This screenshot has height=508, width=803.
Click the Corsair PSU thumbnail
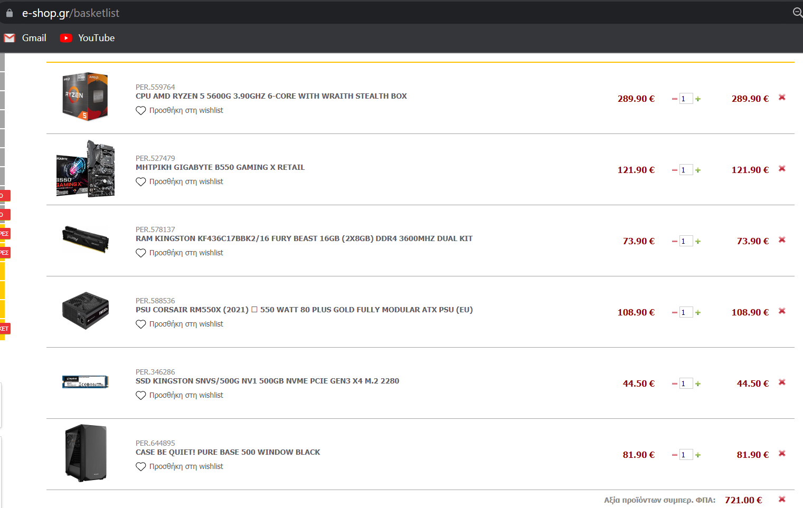click(x=85, y=311)
